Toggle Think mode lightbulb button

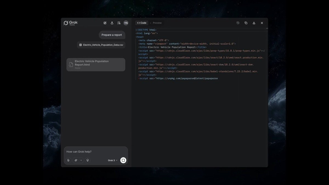88,160
